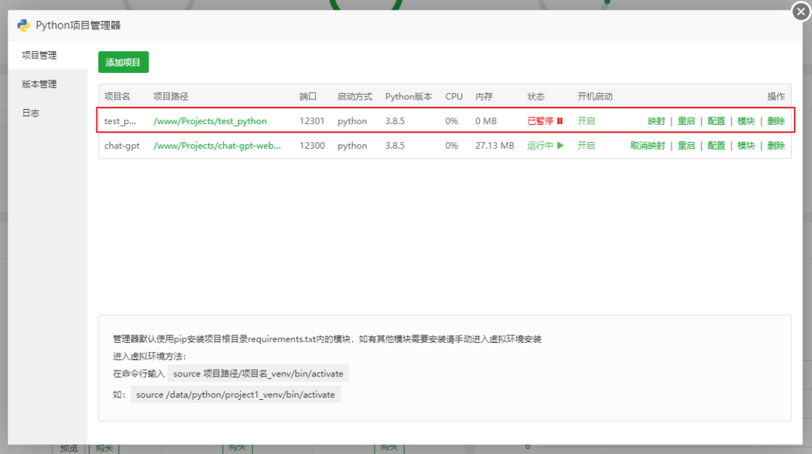The width and height of the screenshot is (812, 454).
Task: Restart the test_python project via 重启
Action: tap(686, 121)
